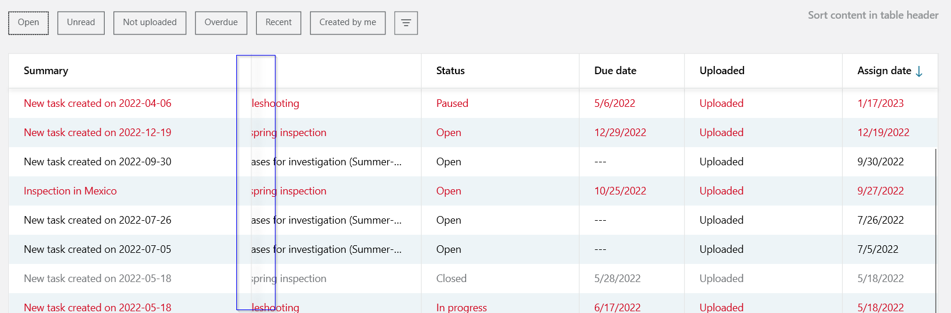This screenshot has width=951, height=313.
Task: Click the Assign date sort arrow
Action: 919,71
